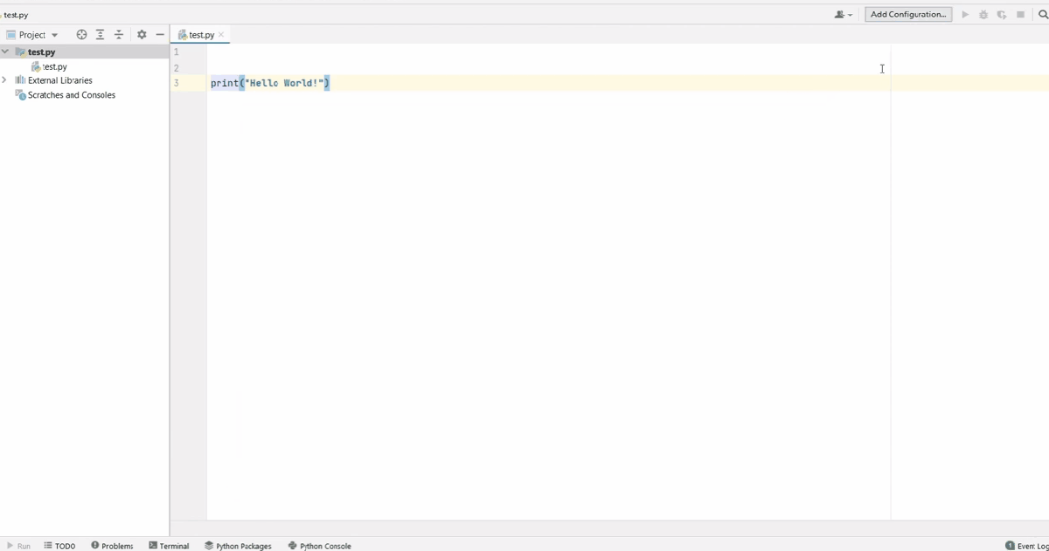This screenshot has height=551, width=1049.
Task: Click the Scratches and Consoles icon
Action: tap(21, 95)
